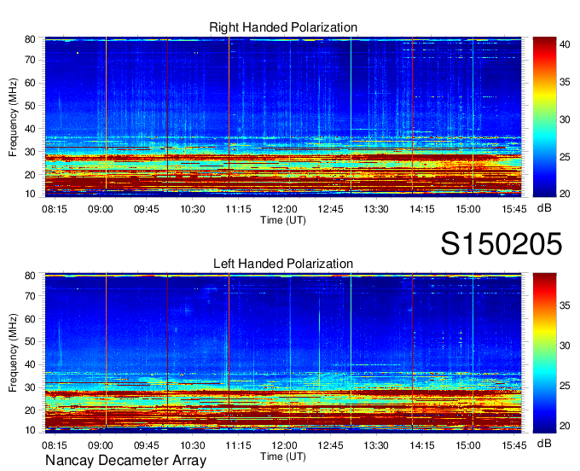The image size is (580, 471).
Task: Click 15:00 time tick of Right Handed plot
Action: click(x=468, y=209)
